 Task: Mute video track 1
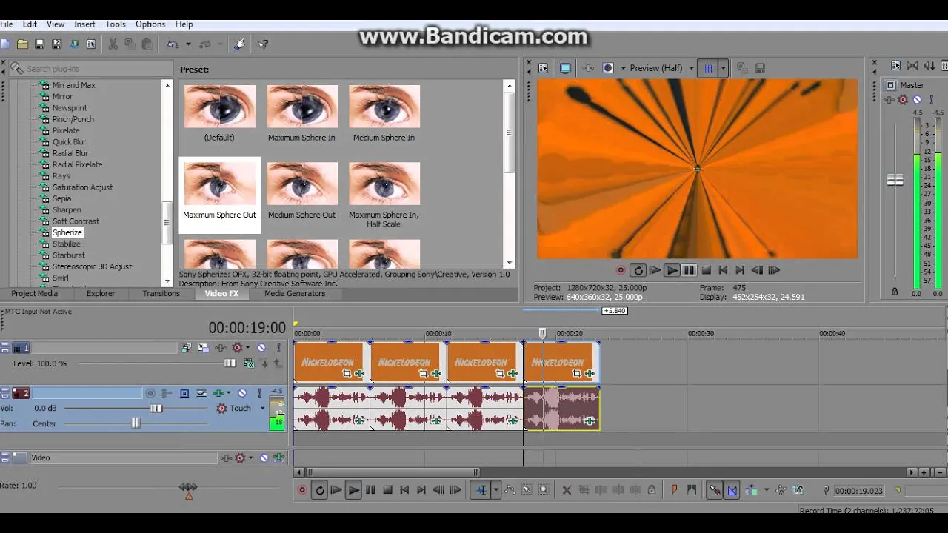261,348
